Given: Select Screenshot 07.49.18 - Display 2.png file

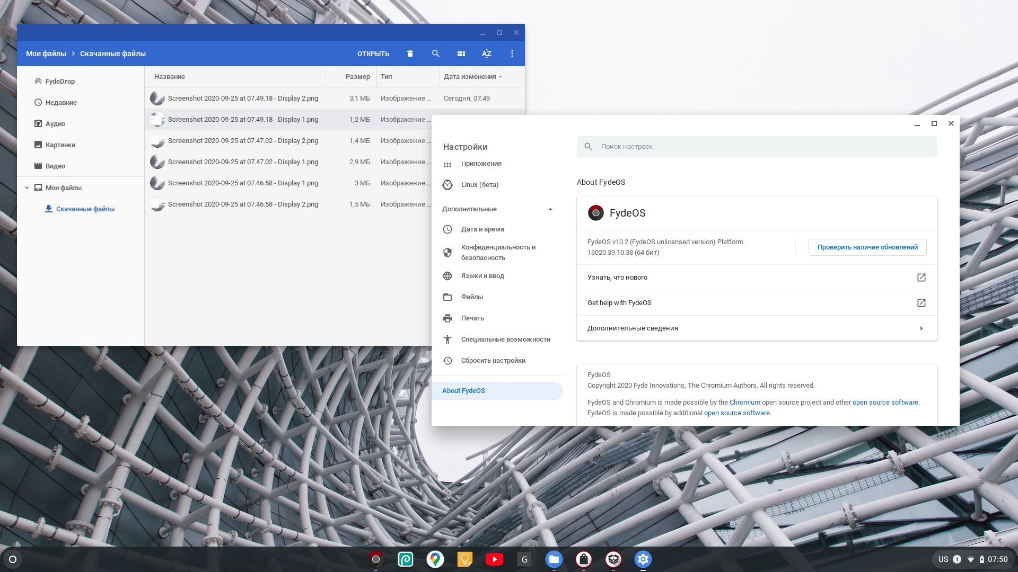Looking at the screenshot, I should tap(335, 98).
